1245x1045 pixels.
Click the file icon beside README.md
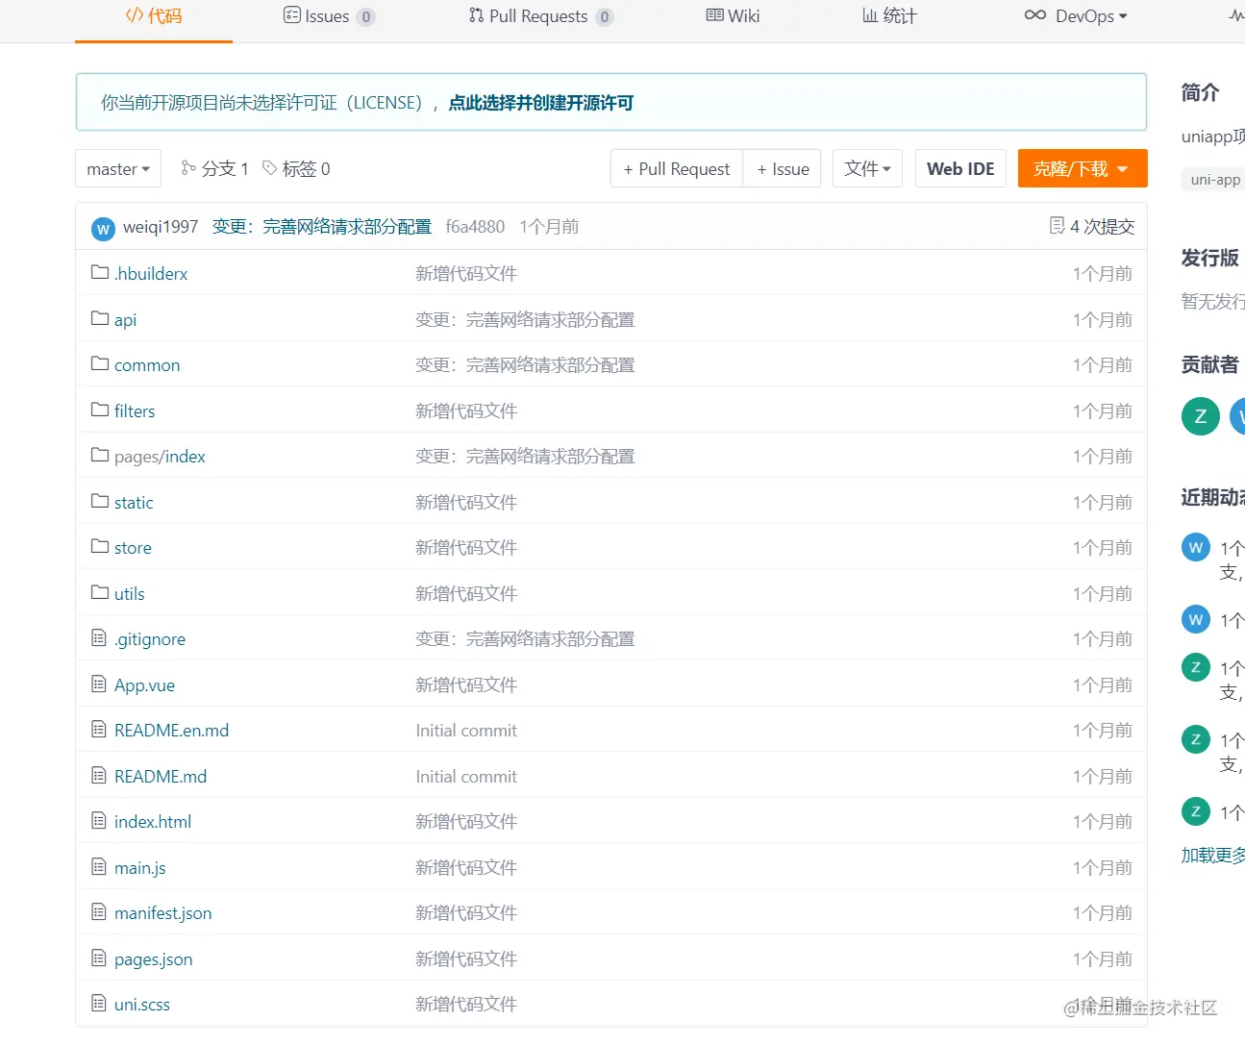tap(99, 775)
